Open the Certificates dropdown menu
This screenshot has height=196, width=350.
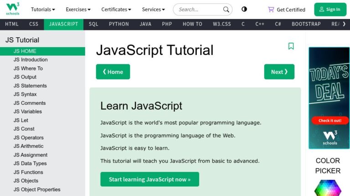(x=116, y=10)
